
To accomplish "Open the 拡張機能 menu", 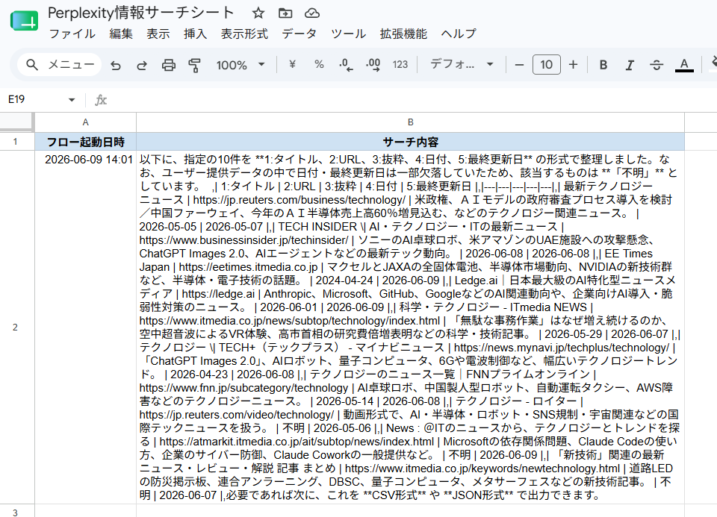I will pos(403,34).
